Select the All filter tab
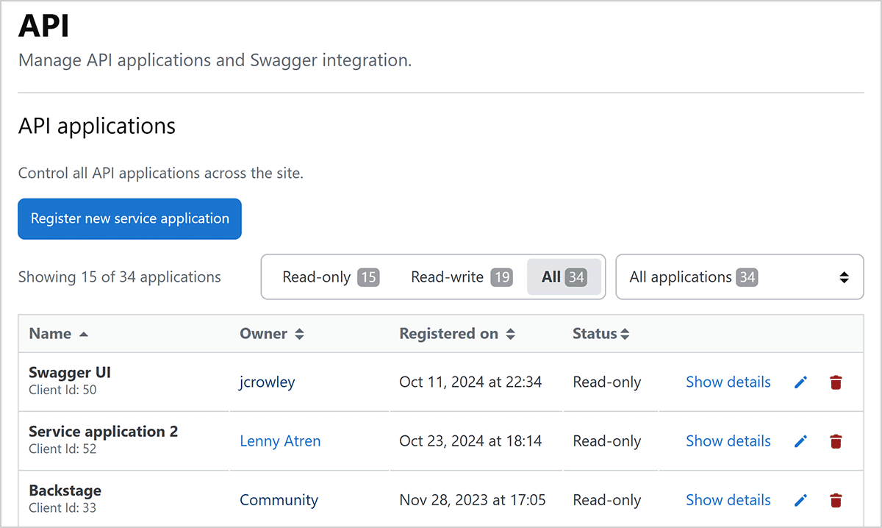882x528 pixels. (x=564, y=277)
